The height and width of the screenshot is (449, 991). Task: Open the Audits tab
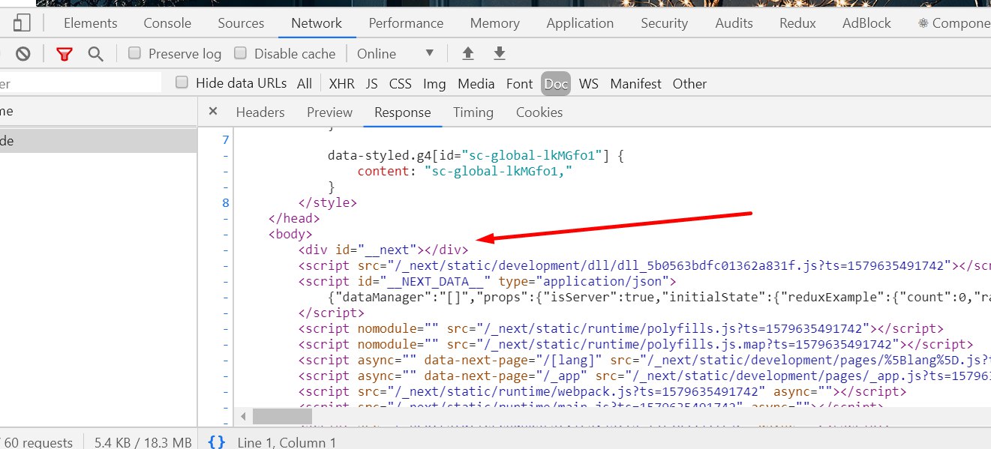pos(734,23)
